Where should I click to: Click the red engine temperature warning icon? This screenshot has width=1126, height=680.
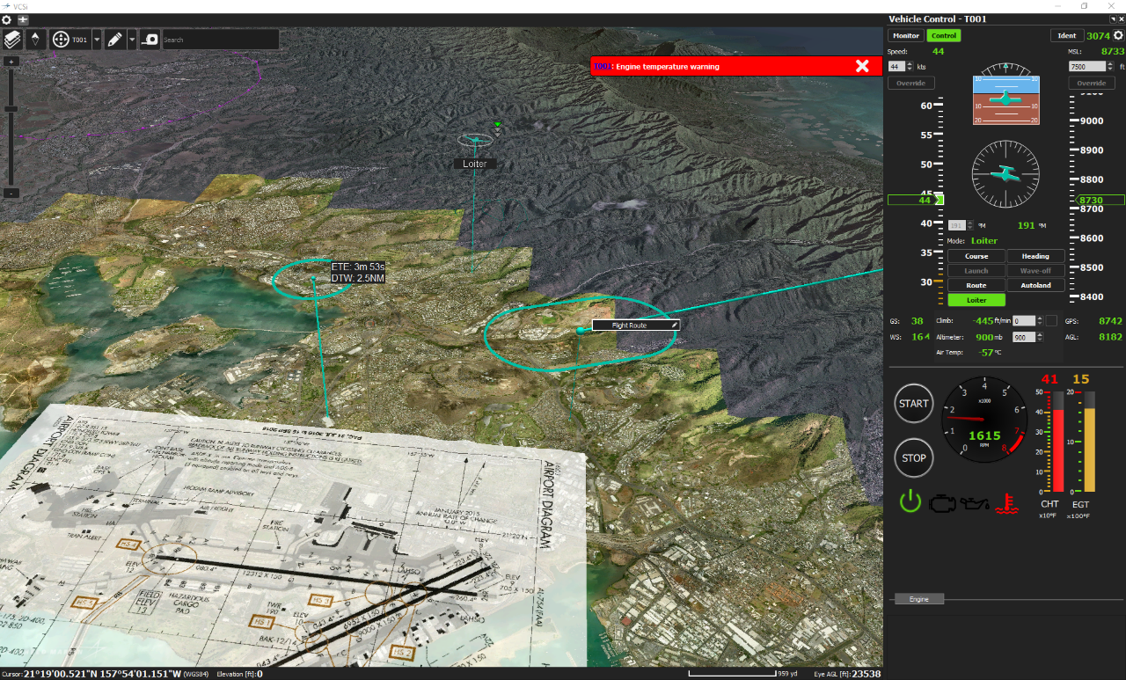click(1002, 503)
